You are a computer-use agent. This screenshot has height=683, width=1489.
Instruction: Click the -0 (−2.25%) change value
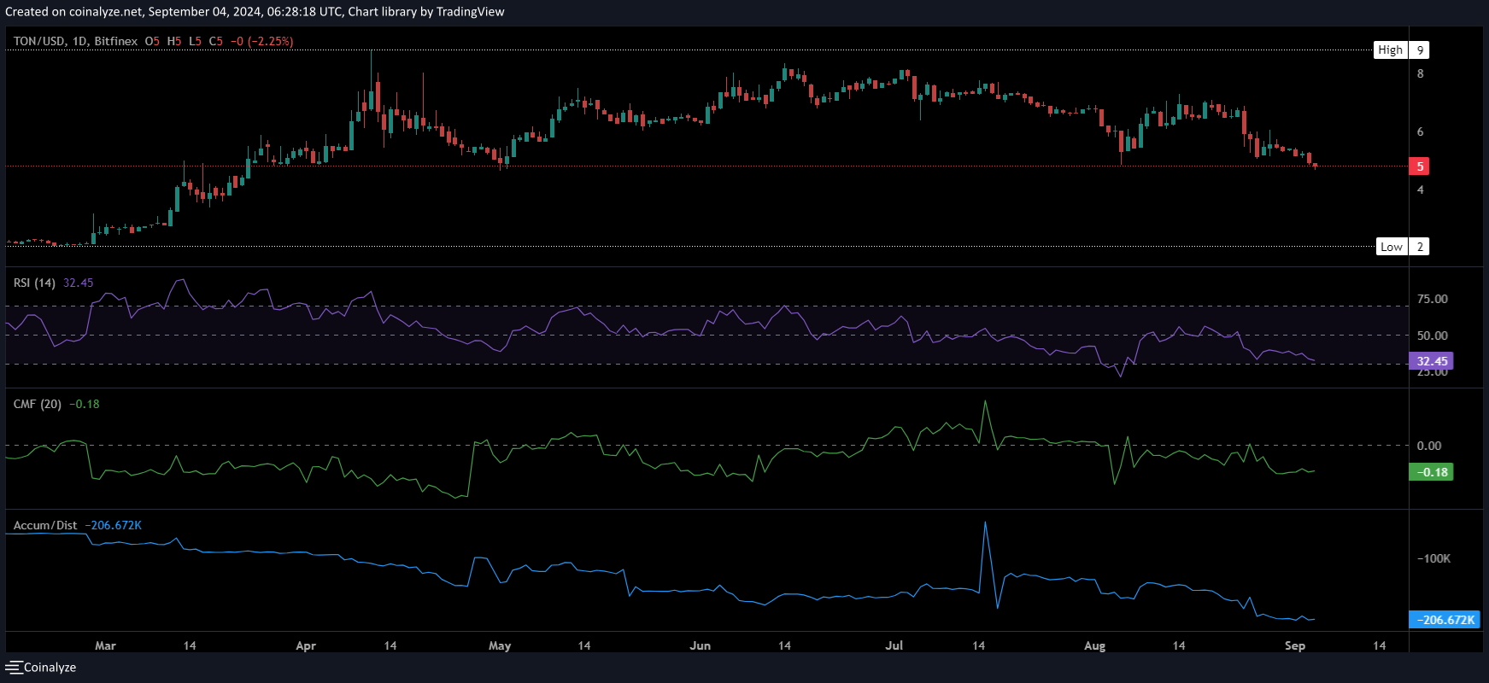pos(262,41)
